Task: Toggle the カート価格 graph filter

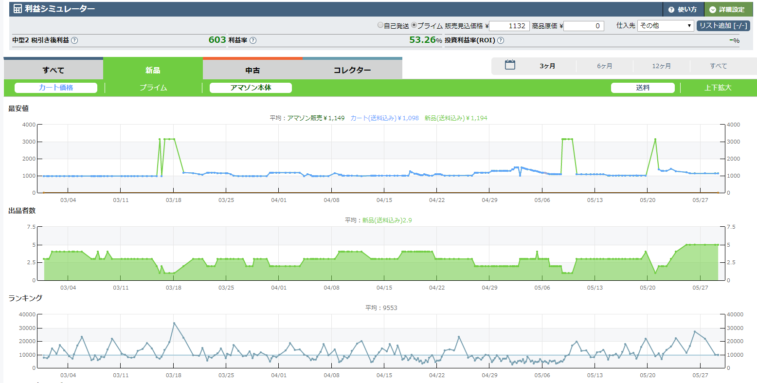Action: (56, 88)
